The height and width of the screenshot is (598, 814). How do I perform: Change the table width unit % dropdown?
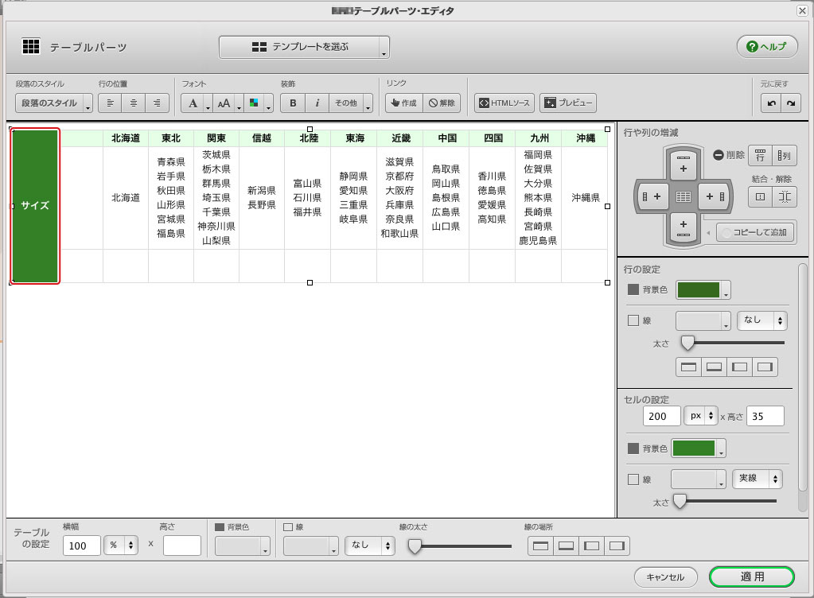tap(121, 545)
